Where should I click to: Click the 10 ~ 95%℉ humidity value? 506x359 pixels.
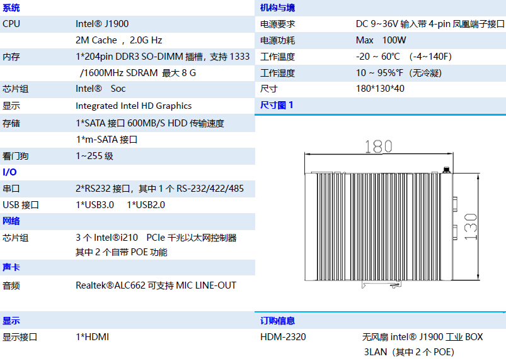398,73
